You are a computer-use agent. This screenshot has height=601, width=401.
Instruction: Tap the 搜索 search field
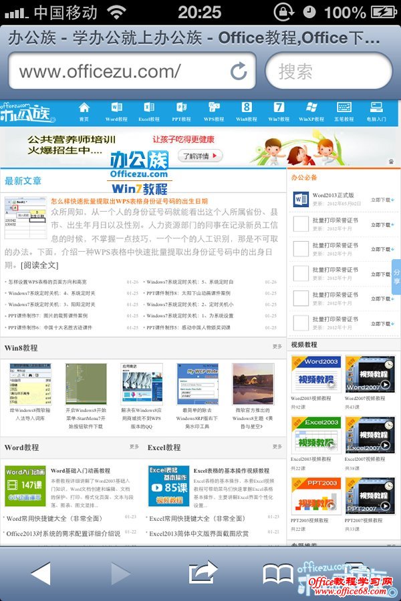[329, 71]
